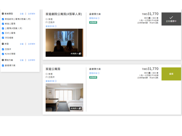Screen dimensions: 182x136
Task: Click info icon beside 家庭公寓房 room details
Action: tap(56, 81)
